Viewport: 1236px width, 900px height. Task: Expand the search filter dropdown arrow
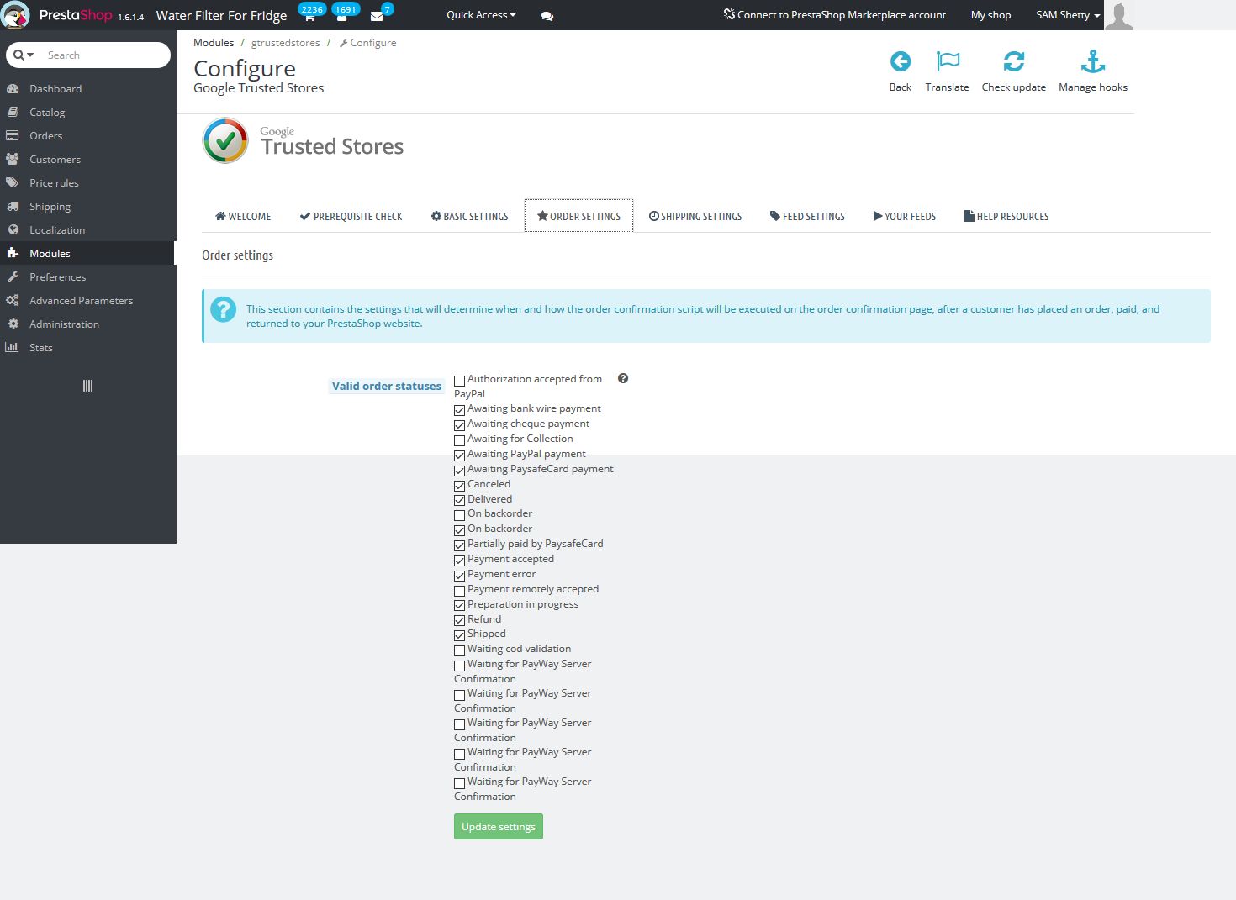pyautogui.click(x=24, y=55)
